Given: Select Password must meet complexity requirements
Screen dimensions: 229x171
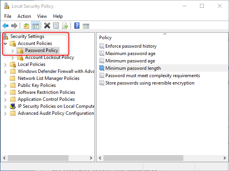Looking at the screenshot, I should [152, 76].
